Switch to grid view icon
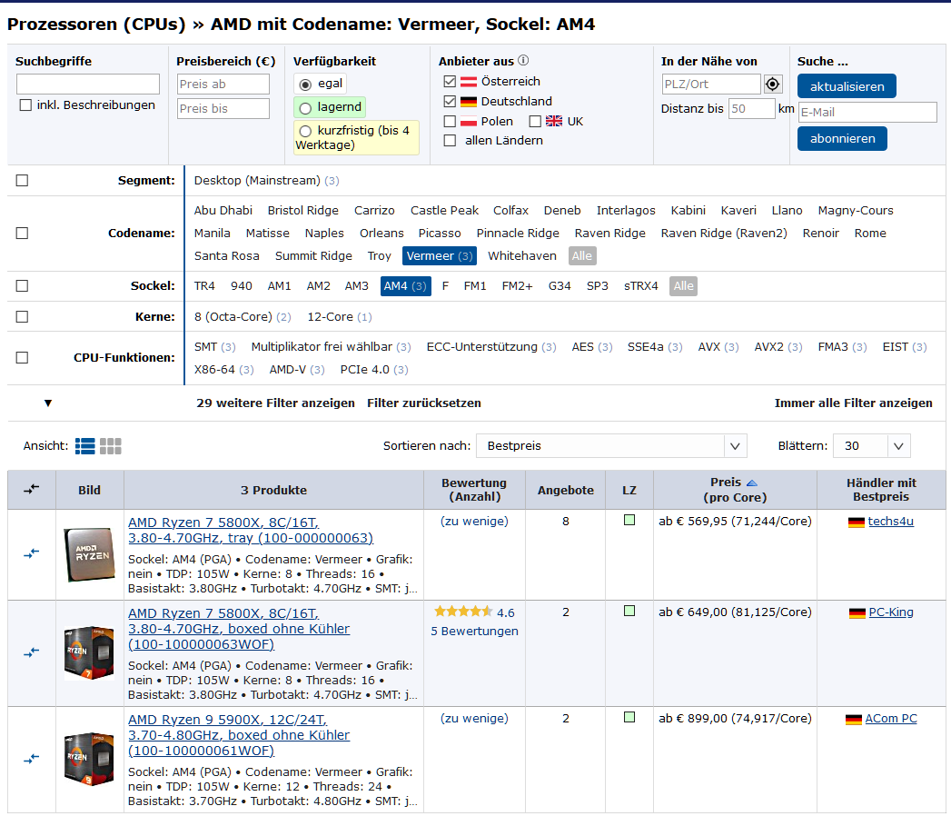This screenshot has height=836, width=951. coord(111,446)
